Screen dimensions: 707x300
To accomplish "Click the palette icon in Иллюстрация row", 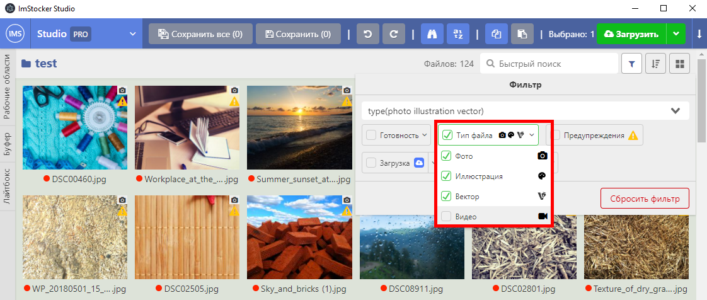I will pyautogui.click(x=543, y=176).
